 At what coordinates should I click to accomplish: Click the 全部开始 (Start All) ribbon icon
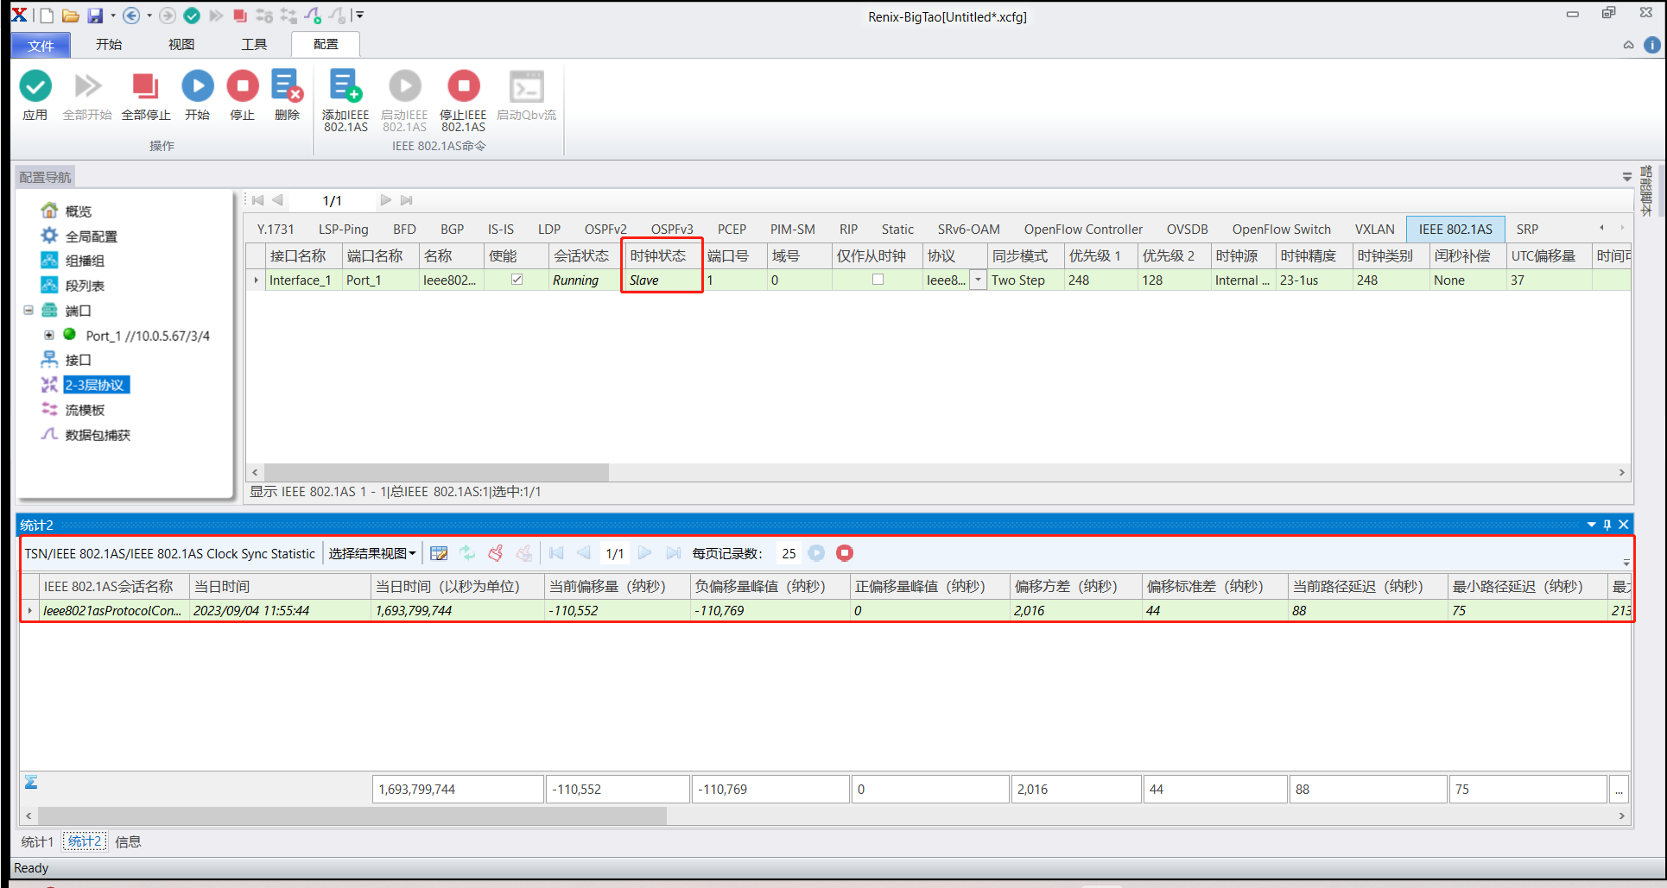[x=87, y=86]
